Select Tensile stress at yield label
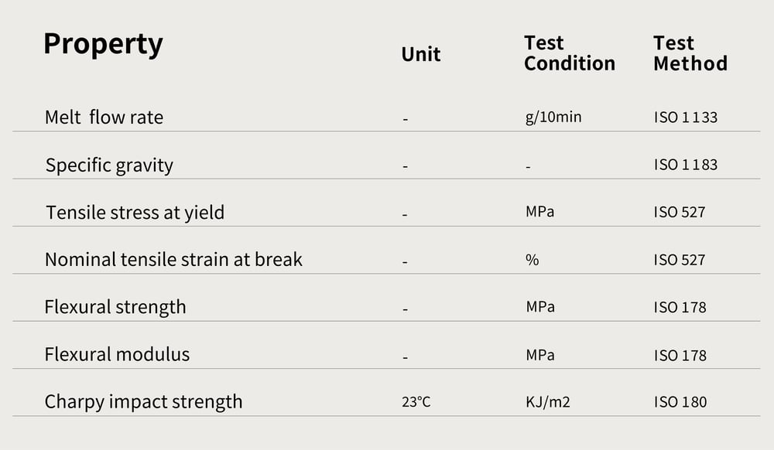 [135, 213]
